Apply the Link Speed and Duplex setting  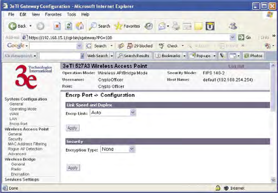pos(72,128)
